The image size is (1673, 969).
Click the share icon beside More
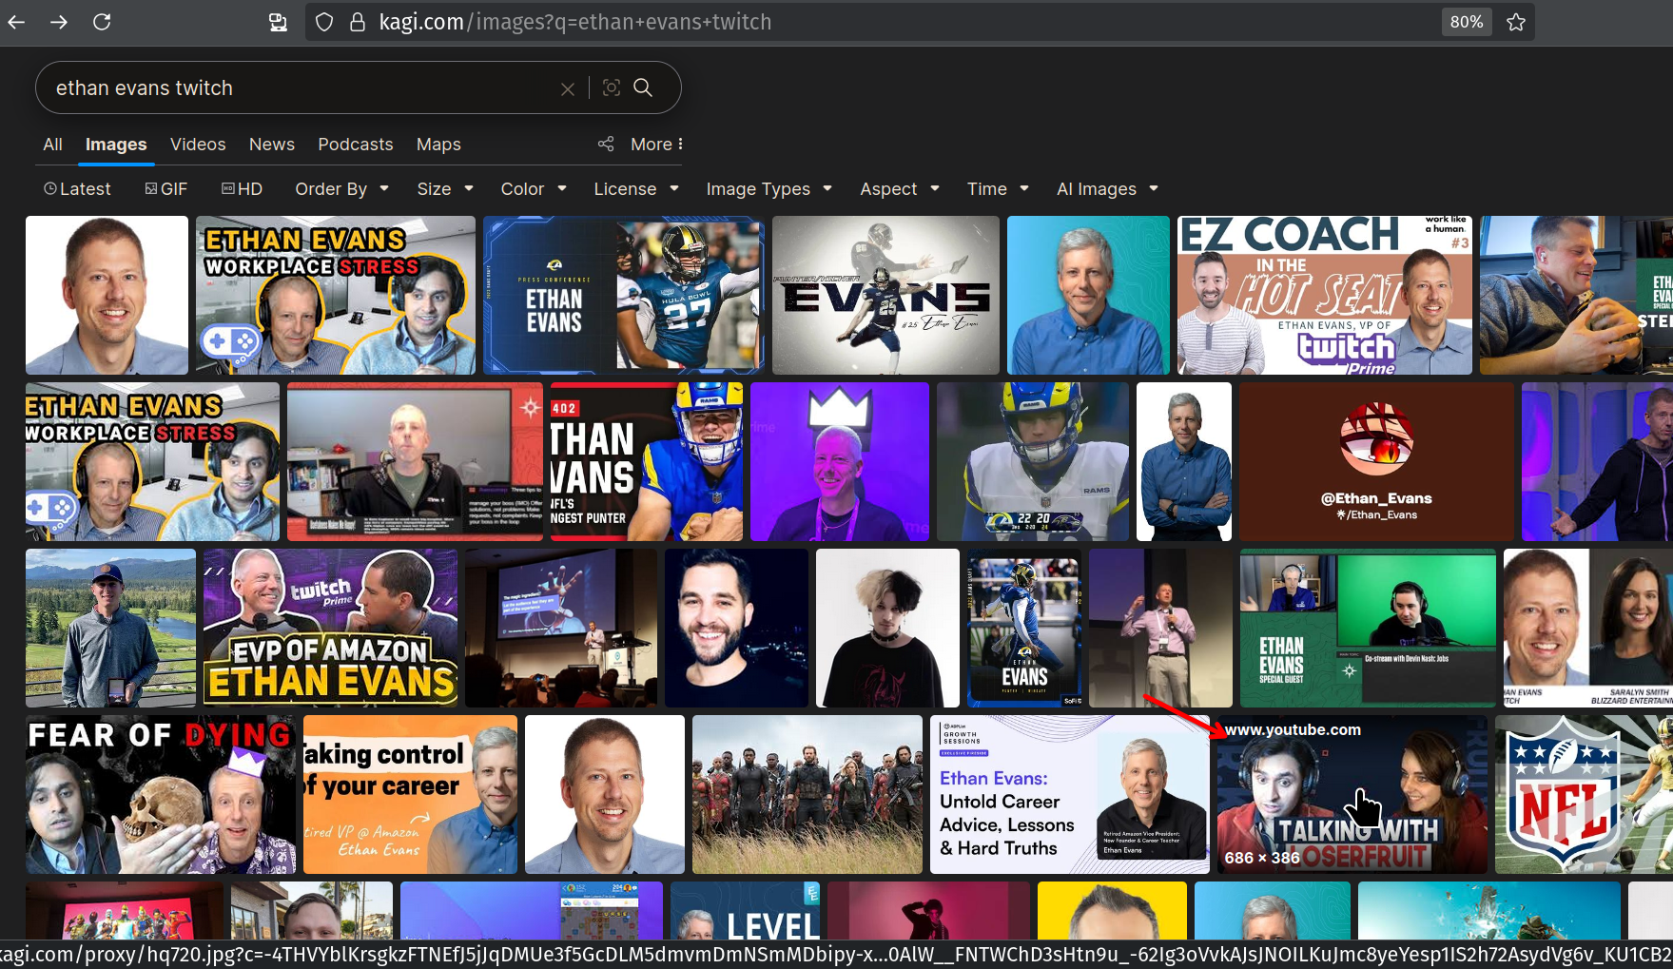pos(606,144)
